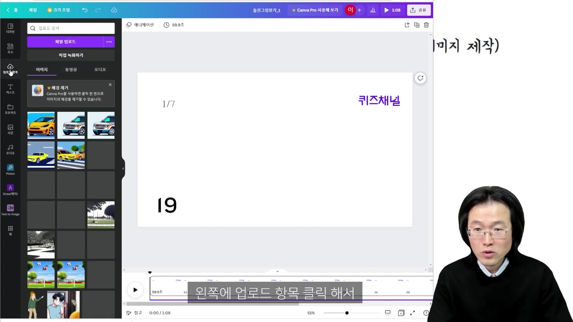Open more upload options (three dots)
This screenshot has width=573, height=322.
click(x=109, y=42)
